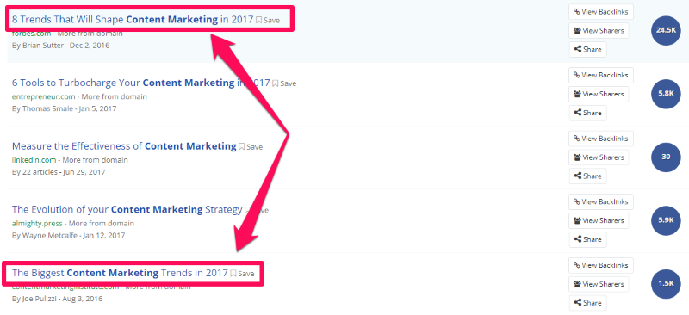Save The Biggest Content Marketing Trends article
Image resolution: width=689 pixels, height=315 pixels.
click(243, 274)
